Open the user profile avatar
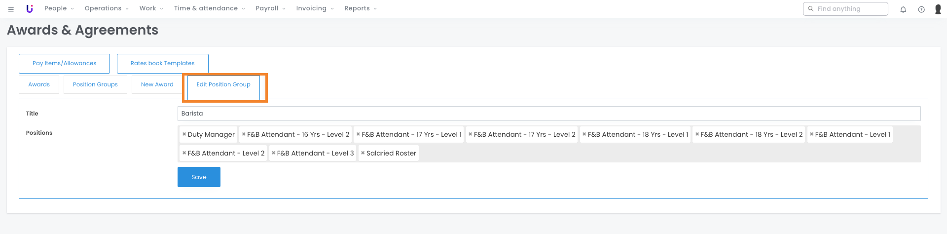This screenshot has height=234, width=947. [x=938, y=9]
